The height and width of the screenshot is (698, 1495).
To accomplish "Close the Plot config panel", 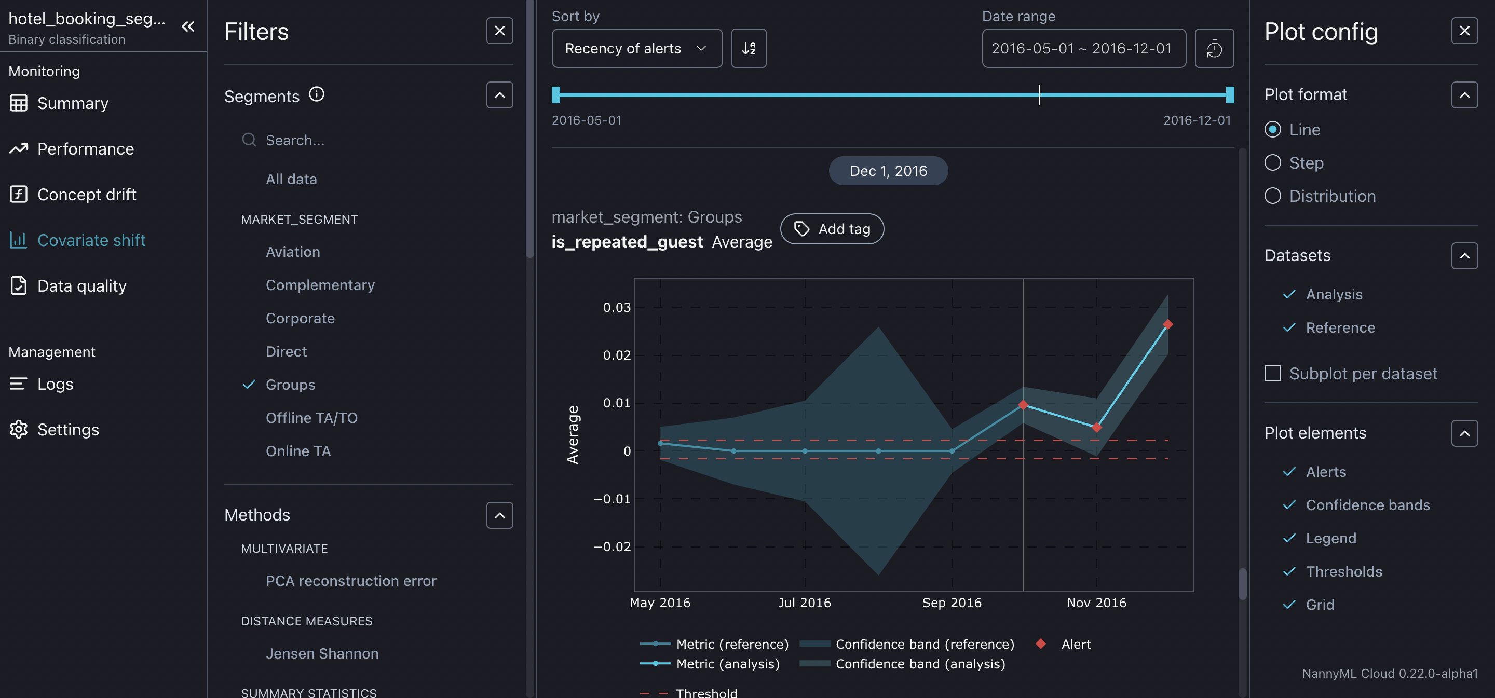I will pos(1464,31).
